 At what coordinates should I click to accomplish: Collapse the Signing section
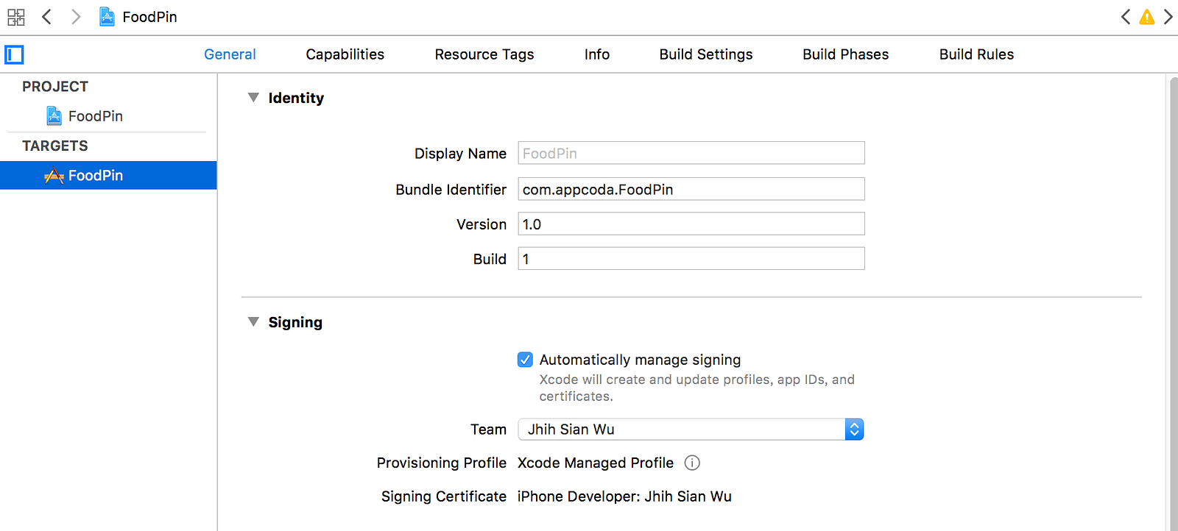click(x=253, y=322)
